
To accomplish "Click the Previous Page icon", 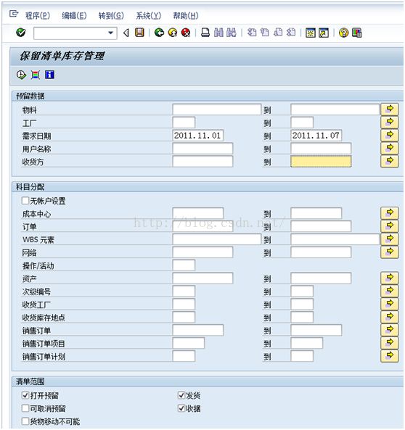I will click(x=265, y=33).
